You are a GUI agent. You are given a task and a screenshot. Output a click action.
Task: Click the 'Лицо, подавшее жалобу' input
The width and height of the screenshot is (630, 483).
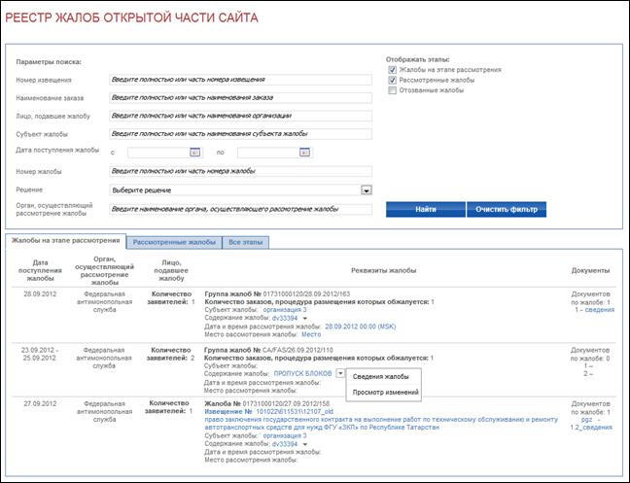pos(241,116)
